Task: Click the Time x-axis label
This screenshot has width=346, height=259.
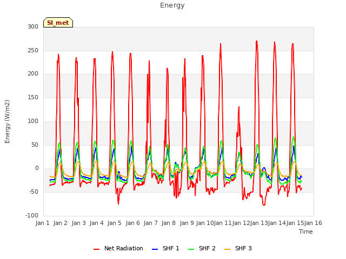Action: tap(306, 231)
